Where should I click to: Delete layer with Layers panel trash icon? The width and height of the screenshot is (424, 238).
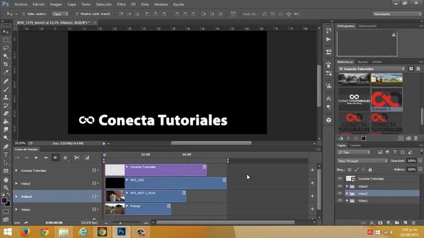click(413, 223)
